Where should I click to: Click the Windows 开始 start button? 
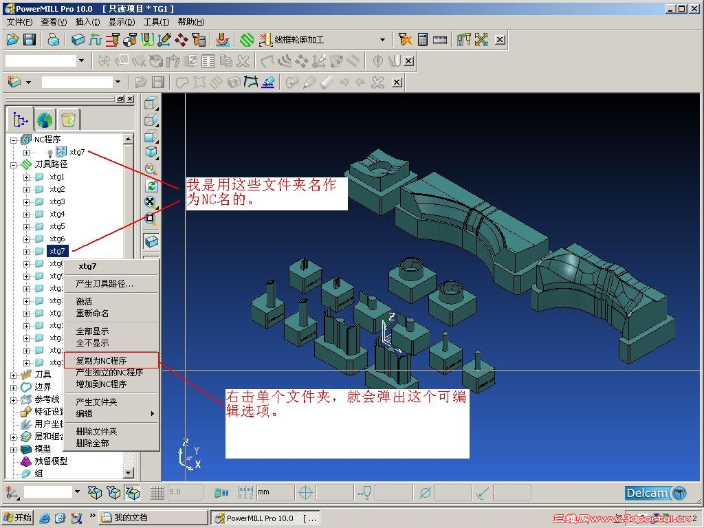click(x=17, y=518)
